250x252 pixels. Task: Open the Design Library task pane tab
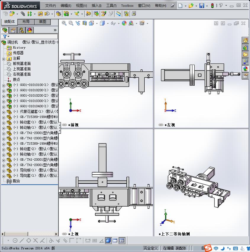click(245, 47)
